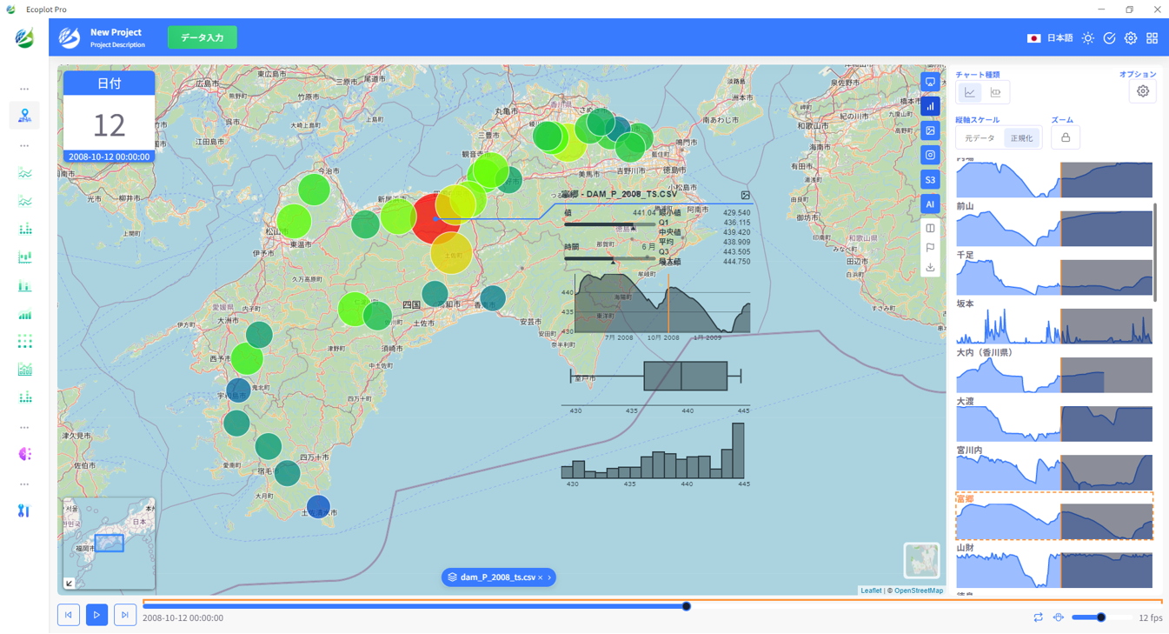
Task: Open the S3 map tool button
Action: click(x=930, y=180)
